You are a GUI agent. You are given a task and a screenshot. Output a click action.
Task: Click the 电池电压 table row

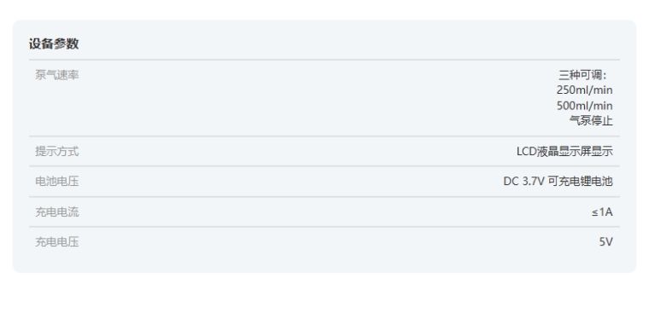point(324,182)
